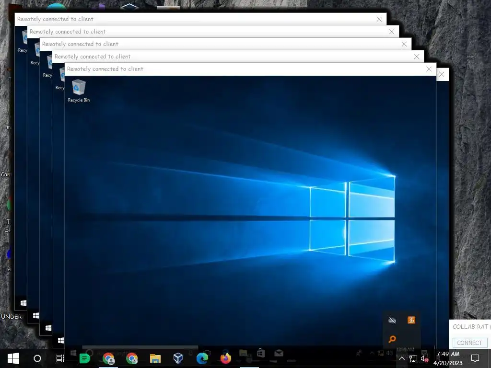Launch Microsoft Edge from the taskbar
The width and height of the screenshot is (491, 368).
(x=202, y=358)
